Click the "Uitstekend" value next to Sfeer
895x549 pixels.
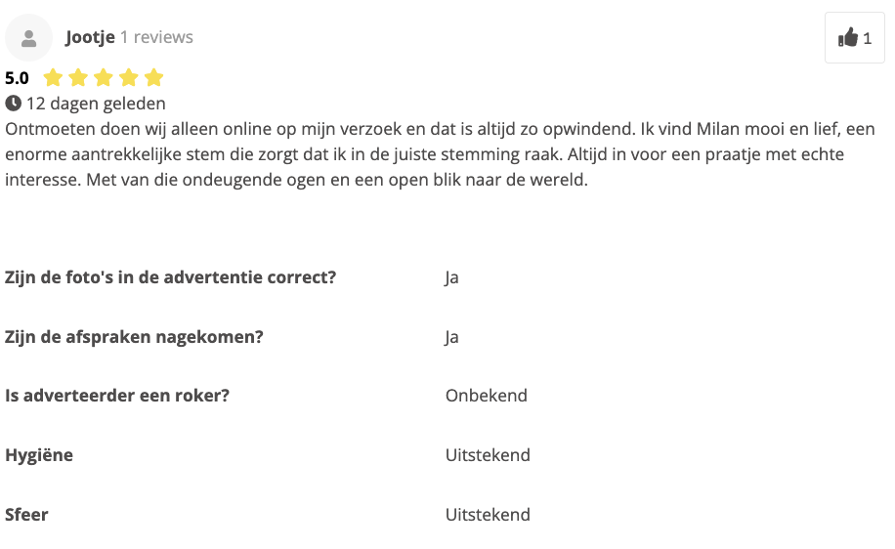(x=488, y=515)
